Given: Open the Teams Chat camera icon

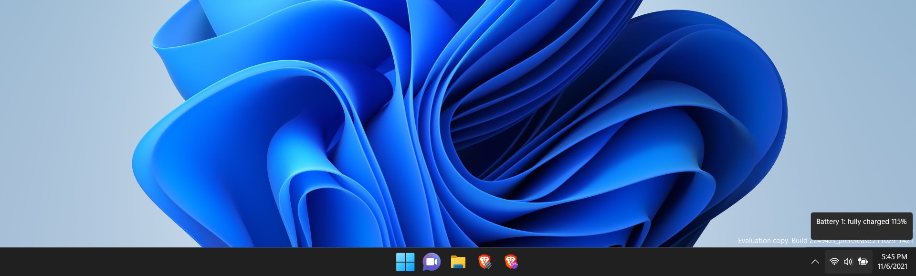Looking at the screenshot, I should pyautogui.click(x=432, y=262).
